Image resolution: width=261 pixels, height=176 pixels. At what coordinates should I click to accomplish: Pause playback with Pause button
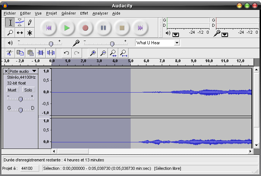pyautogui.click(x=103, y=28)
